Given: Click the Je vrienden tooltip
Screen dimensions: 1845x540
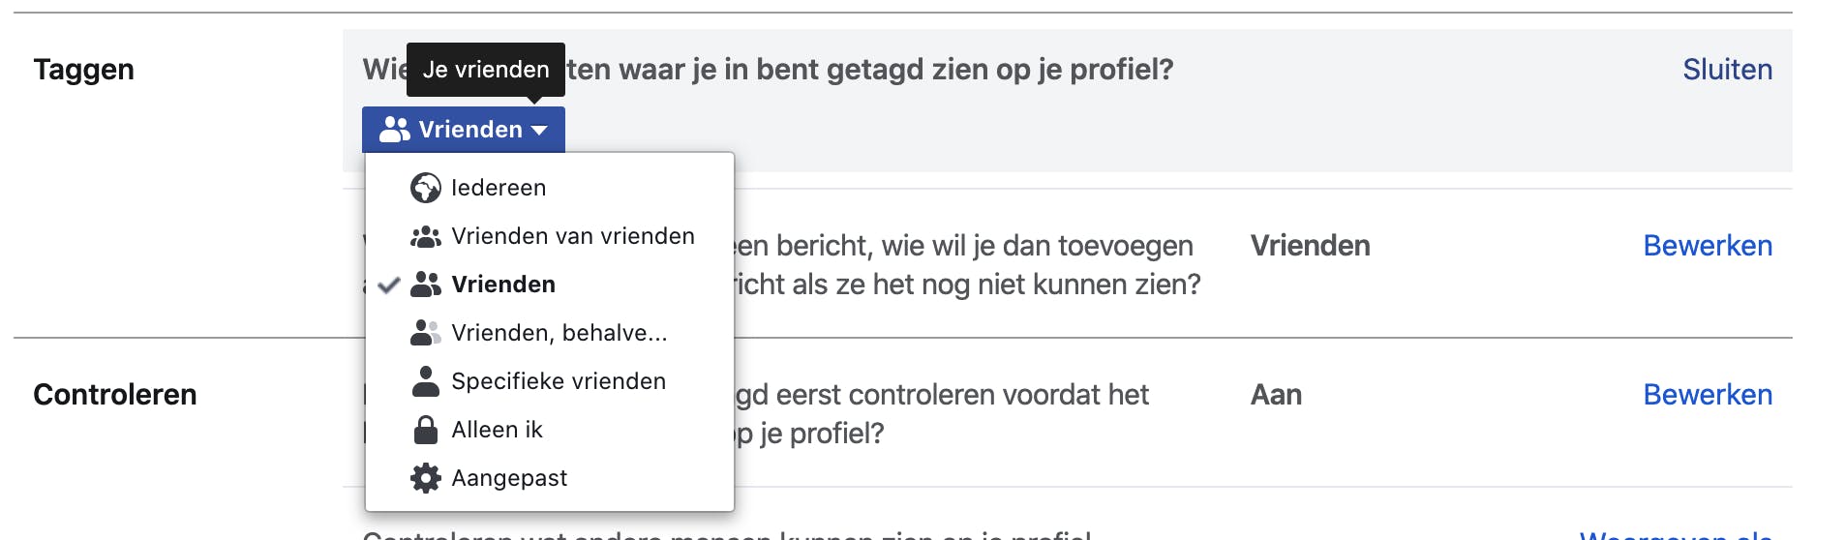Looking at the screenshot, I should [485, 70].
